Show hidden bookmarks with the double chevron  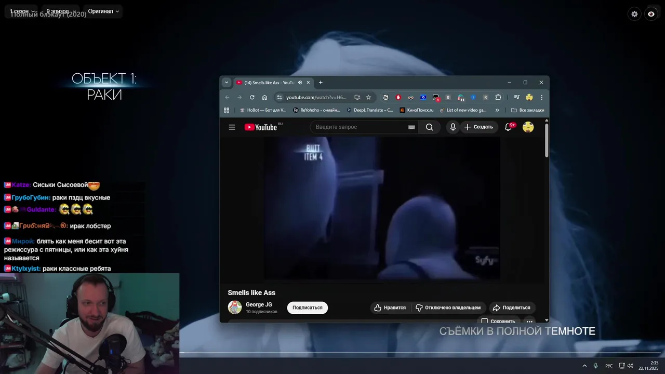pos(497,110)
